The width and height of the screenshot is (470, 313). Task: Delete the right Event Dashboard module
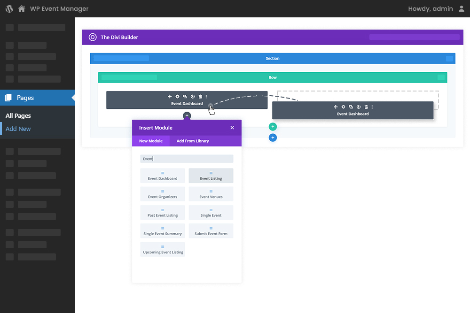(x=366, y=107)
